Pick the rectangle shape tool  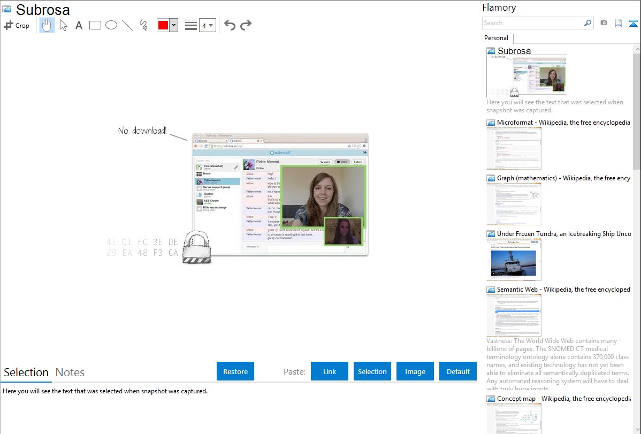pyautogui.click(x=95, y=25)
